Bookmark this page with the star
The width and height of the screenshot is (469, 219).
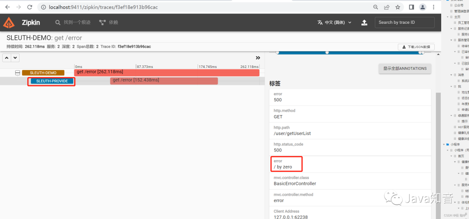(x=397, y=7)
